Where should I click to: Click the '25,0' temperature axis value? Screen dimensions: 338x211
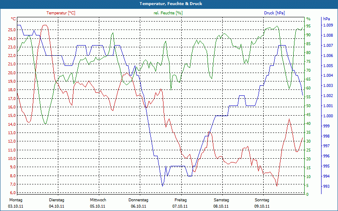click(12, 30)
